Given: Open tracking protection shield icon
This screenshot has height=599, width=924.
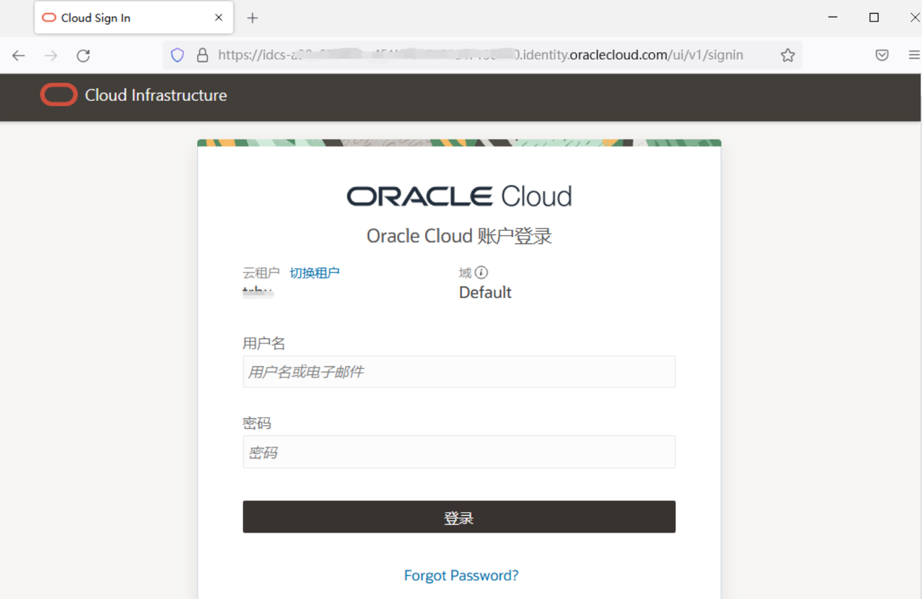Looking at the screenshot, I should click(x=178, y=55).
